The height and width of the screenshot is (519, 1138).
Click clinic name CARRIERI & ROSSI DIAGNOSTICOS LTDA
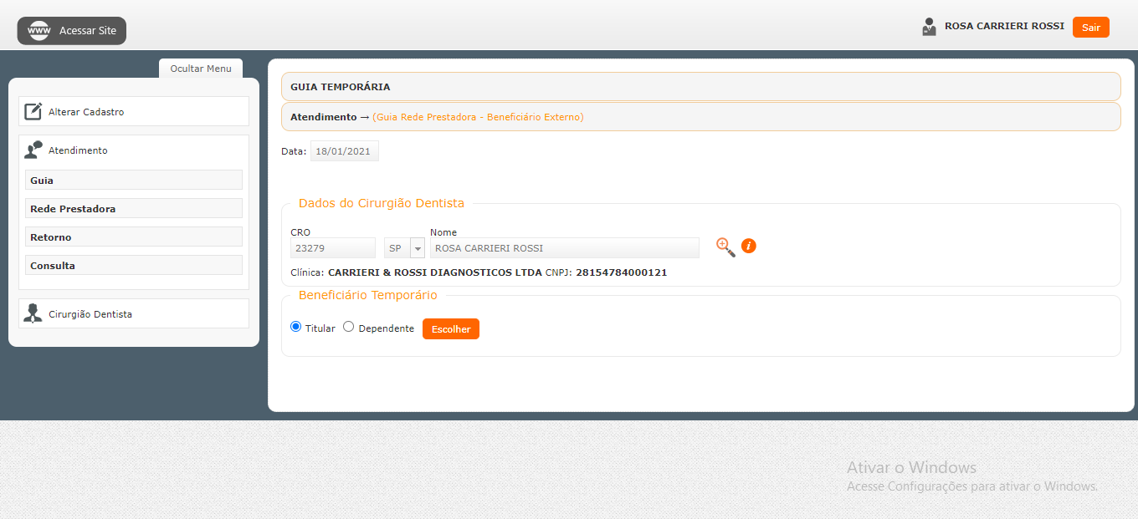pyautogui.click(x=435, y=272)
